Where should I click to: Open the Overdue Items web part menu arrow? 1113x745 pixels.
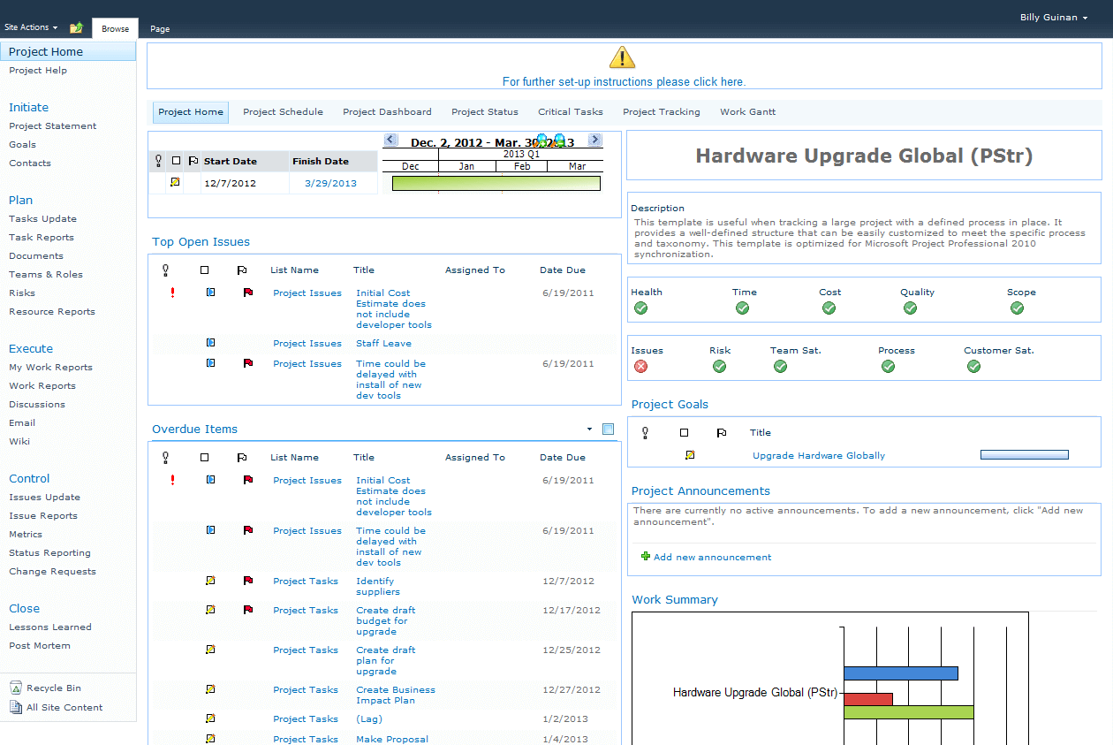point(589,430)
